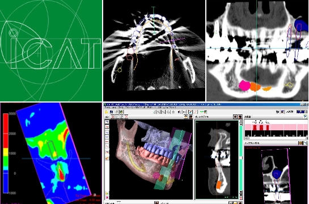Click the dark face silhouette icon above the 3D view
The width and height of the screenshot is (309, 204).
(x=191, y=117)
